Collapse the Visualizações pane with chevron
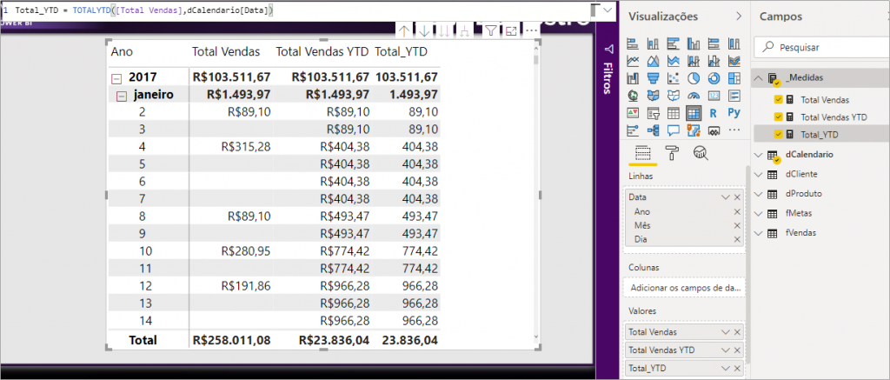This screenshot has height=380, width=890. click(739, 16)
